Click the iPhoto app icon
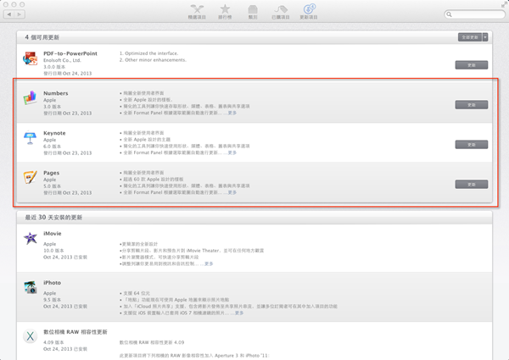 click(30, 285)
